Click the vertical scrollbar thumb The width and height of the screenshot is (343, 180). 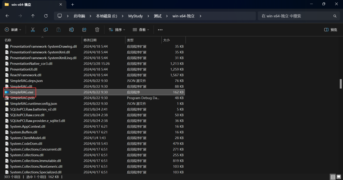tap(341, 83)
